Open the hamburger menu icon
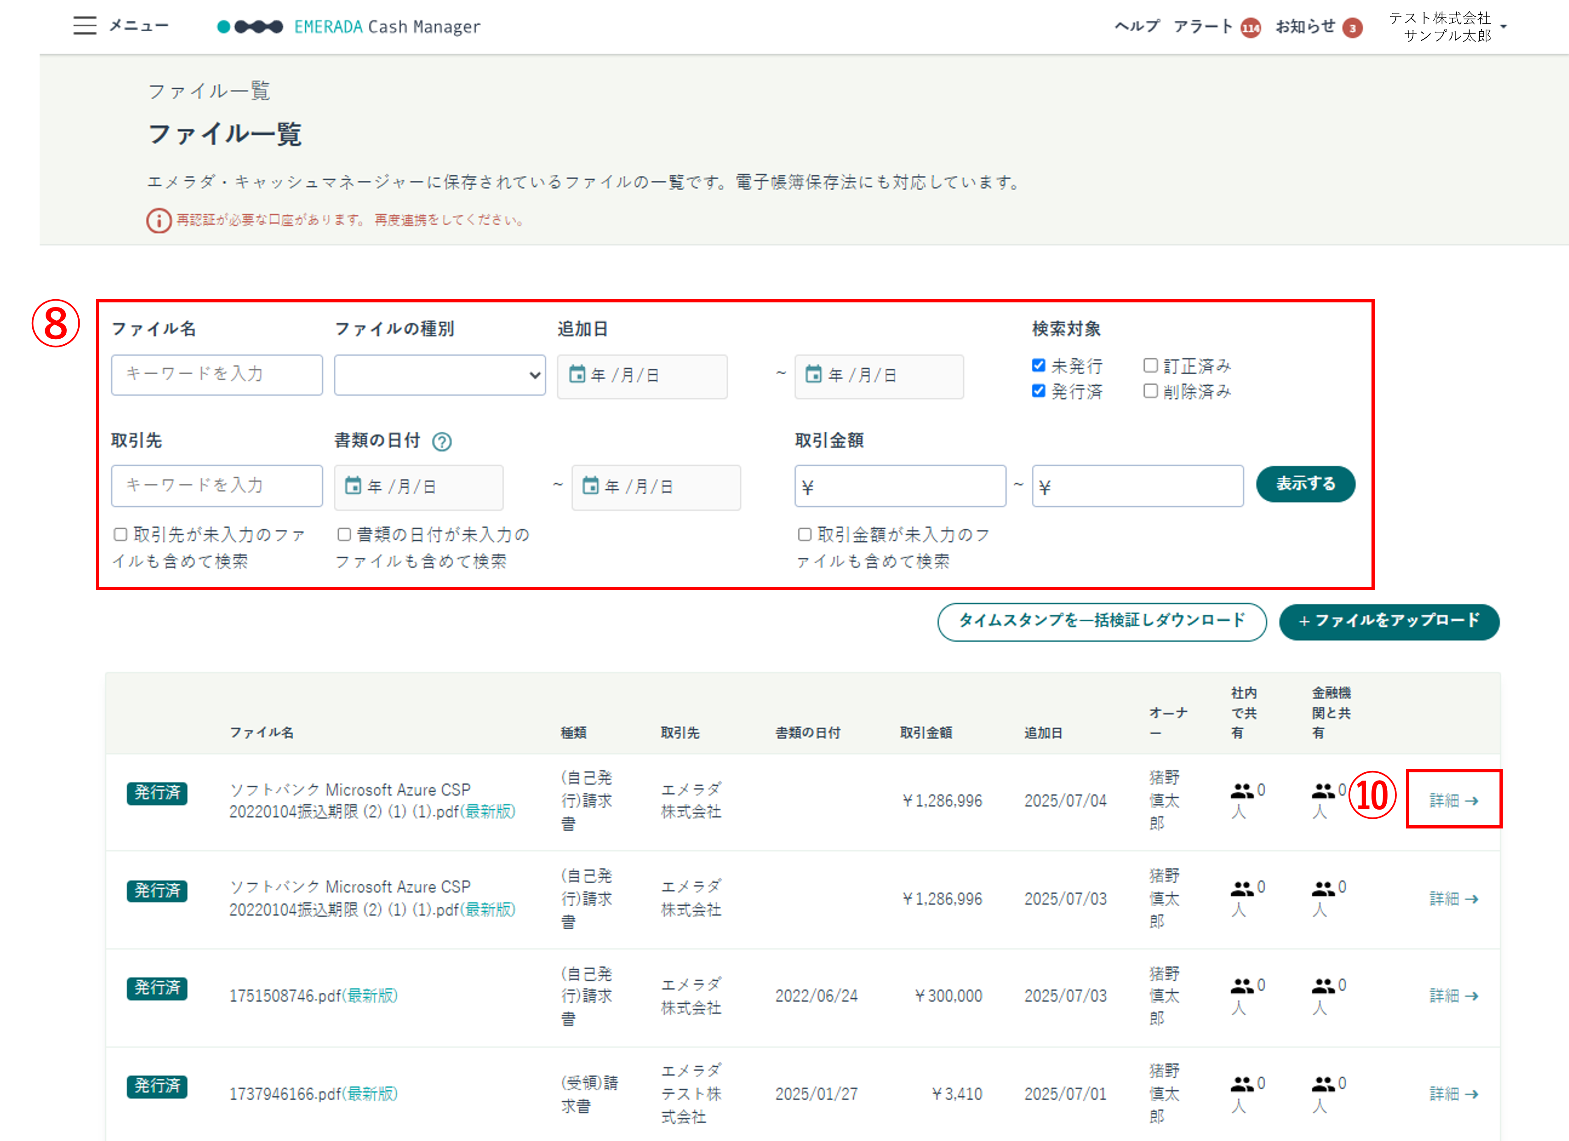1569x1141 pixels. click(x=84, y=26)
